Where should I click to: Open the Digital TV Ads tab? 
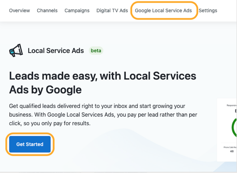click(112, 11)
